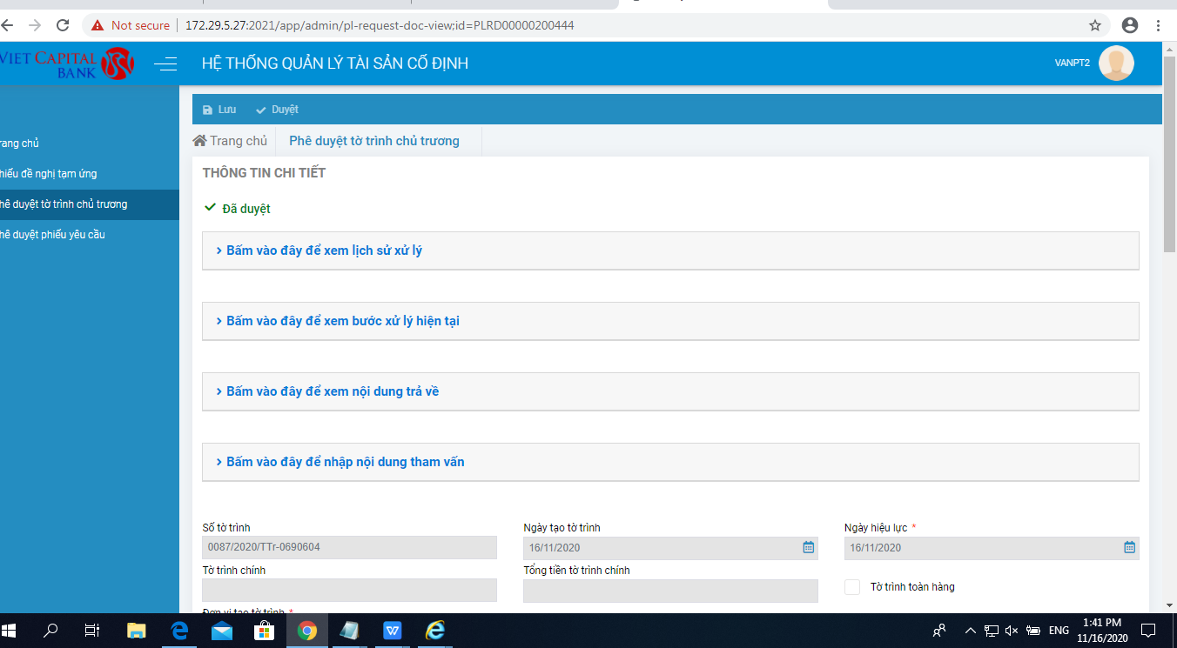Click the Not secure warning indicator
The width and height of the screenshot is (1177, 648).
pos(131,25)
